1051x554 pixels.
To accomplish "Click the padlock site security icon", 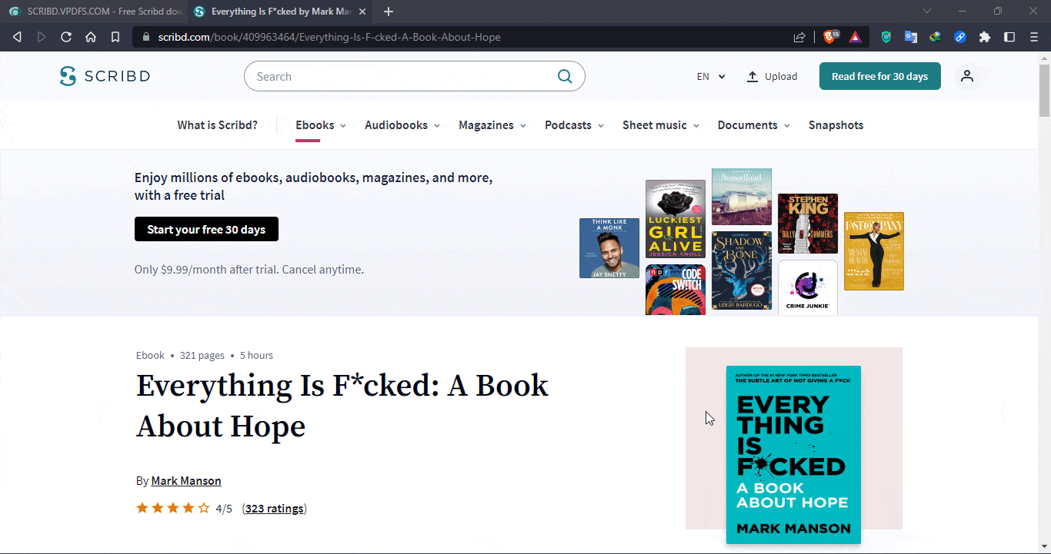I will (145, 37).
